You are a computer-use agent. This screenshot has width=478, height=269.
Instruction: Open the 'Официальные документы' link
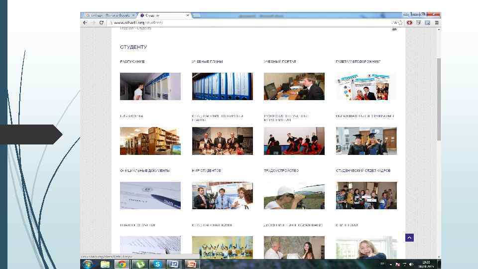point(145,170)
